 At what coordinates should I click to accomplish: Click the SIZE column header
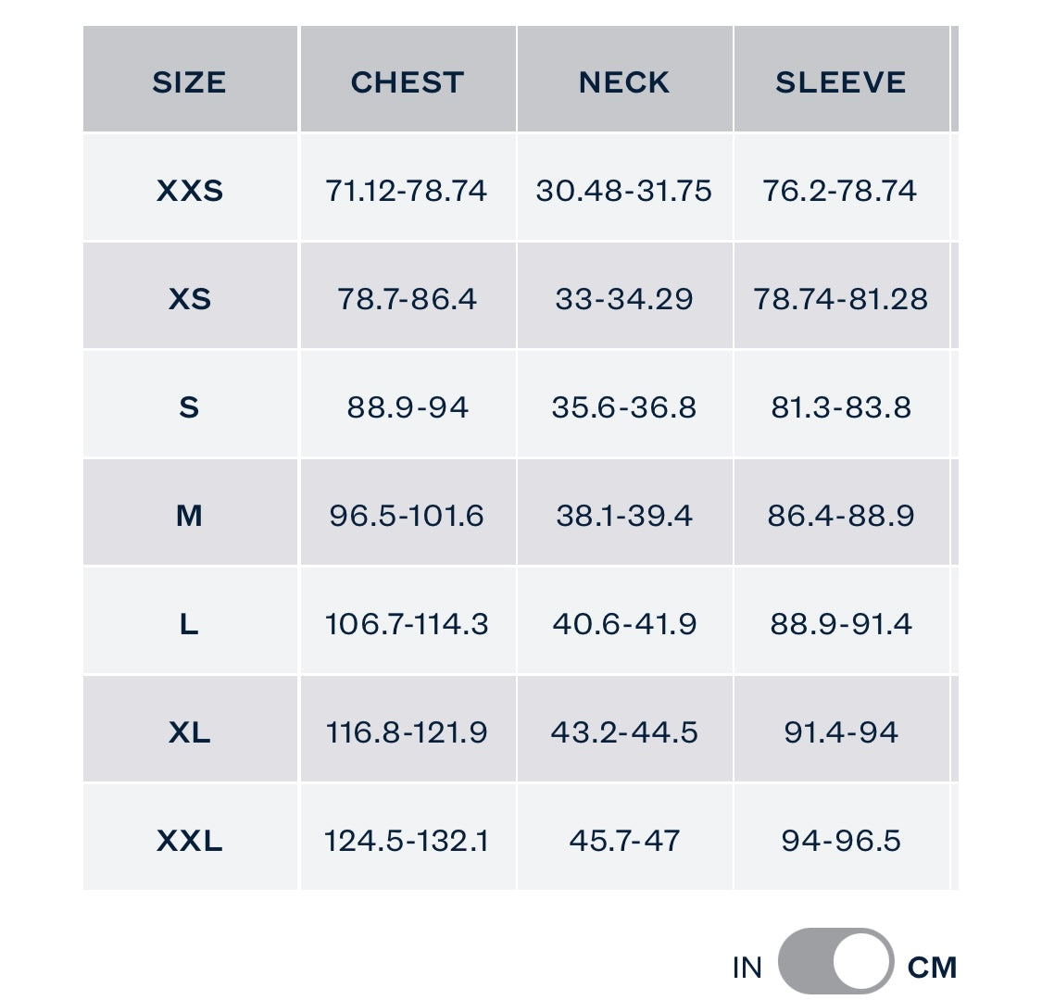pos(189,82)
